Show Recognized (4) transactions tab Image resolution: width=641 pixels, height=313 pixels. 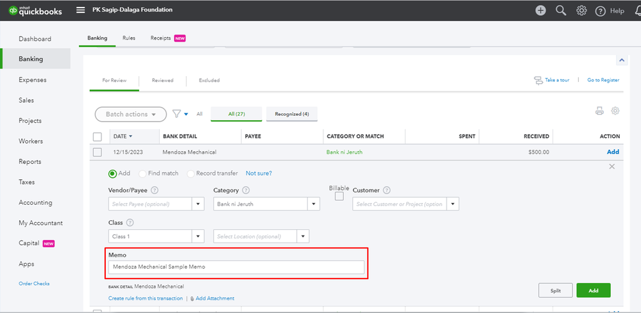click(x=292, y=114)
